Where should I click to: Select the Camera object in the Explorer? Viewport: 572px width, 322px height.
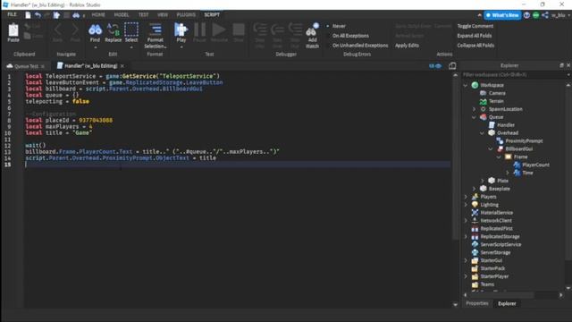point(497,93)
